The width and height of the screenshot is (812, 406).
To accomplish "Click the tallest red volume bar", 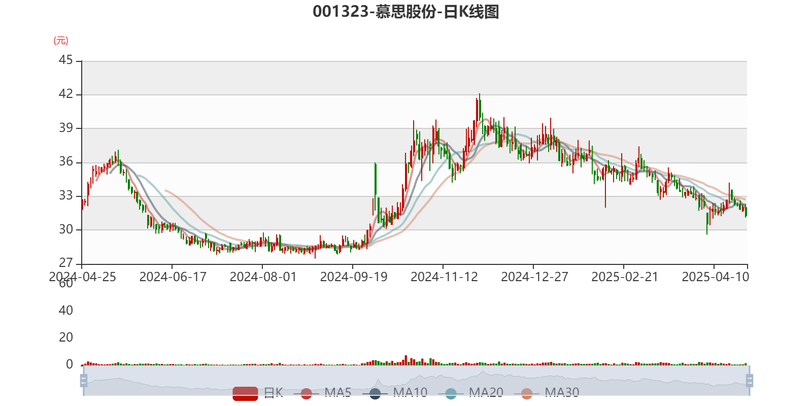I will coord(405,360).
